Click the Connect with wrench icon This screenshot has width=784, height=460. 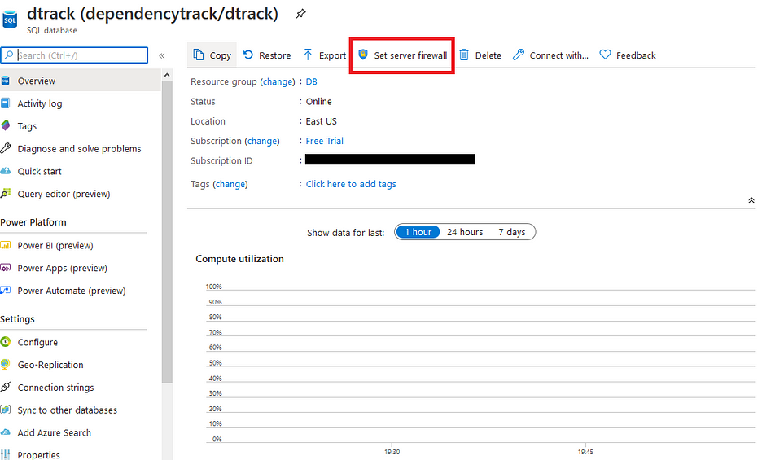519,55
